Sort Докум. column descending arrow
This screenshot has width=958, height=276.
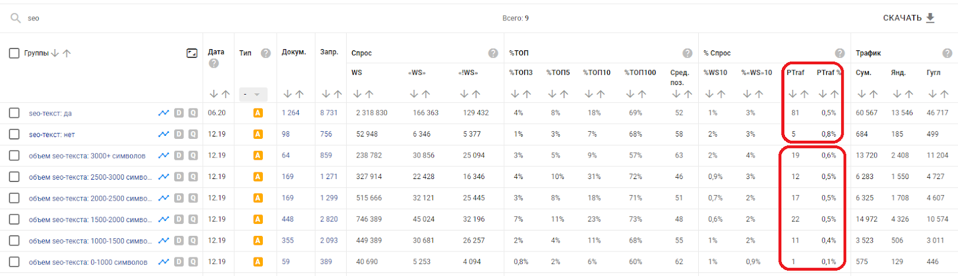287,94
